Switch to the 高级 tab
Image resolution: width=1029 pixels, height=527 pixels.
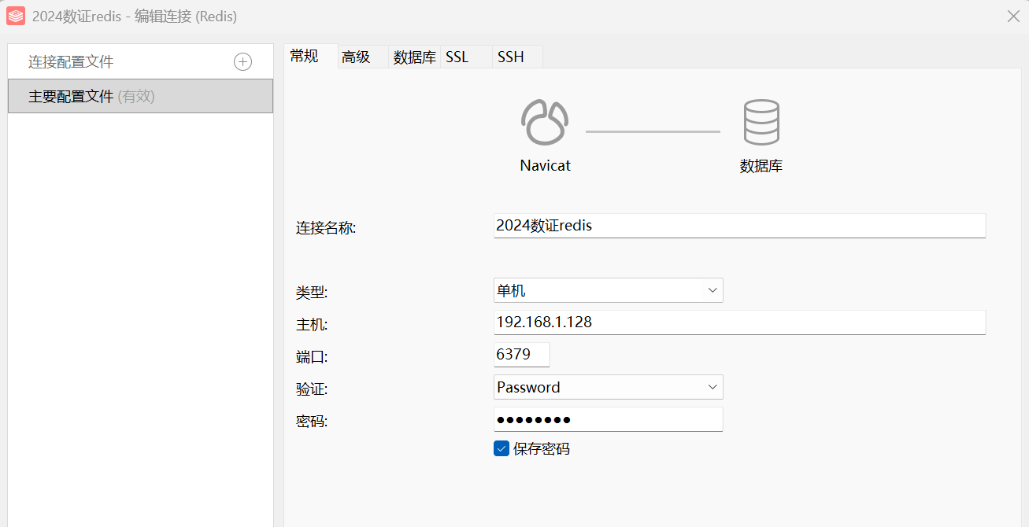pos(356,57)
